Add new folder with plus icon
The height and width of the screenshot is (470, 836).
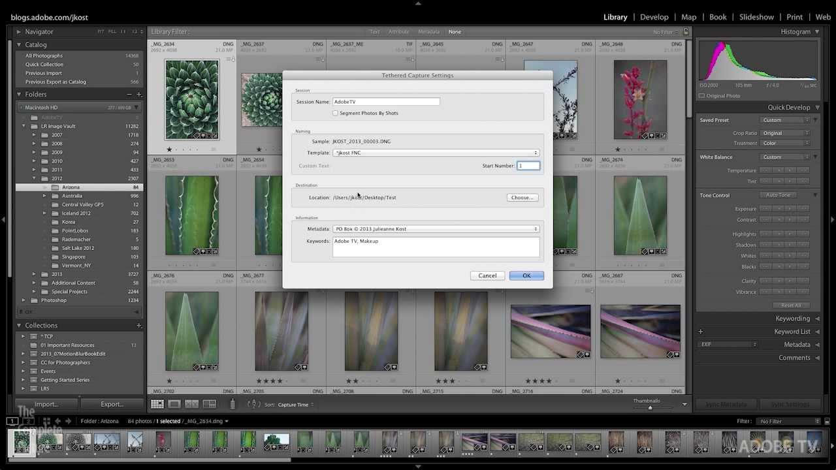(139, 94)
